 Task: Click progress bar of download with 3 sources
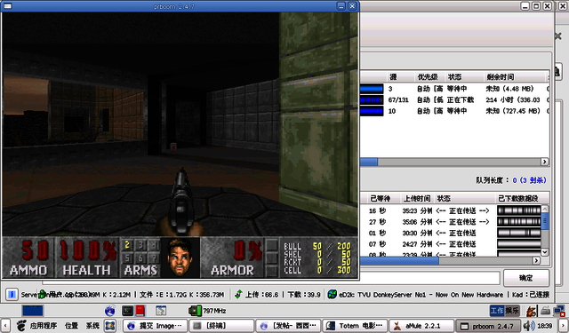point(372,89)
